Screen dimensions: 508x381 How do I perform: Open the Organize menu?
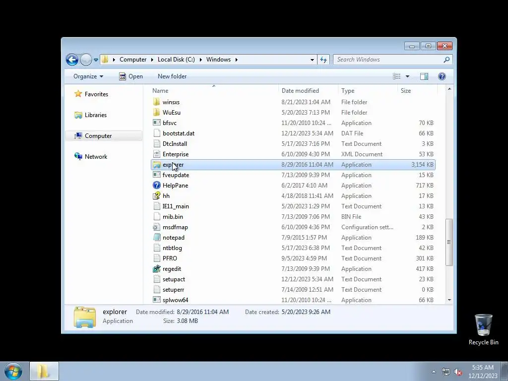[x=88, y=76]
